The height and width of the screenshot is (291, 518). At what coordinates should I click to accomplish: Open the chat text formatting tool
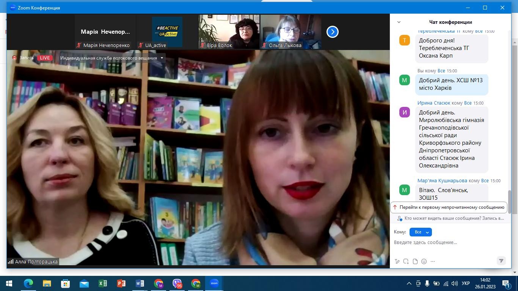(397, 261)
